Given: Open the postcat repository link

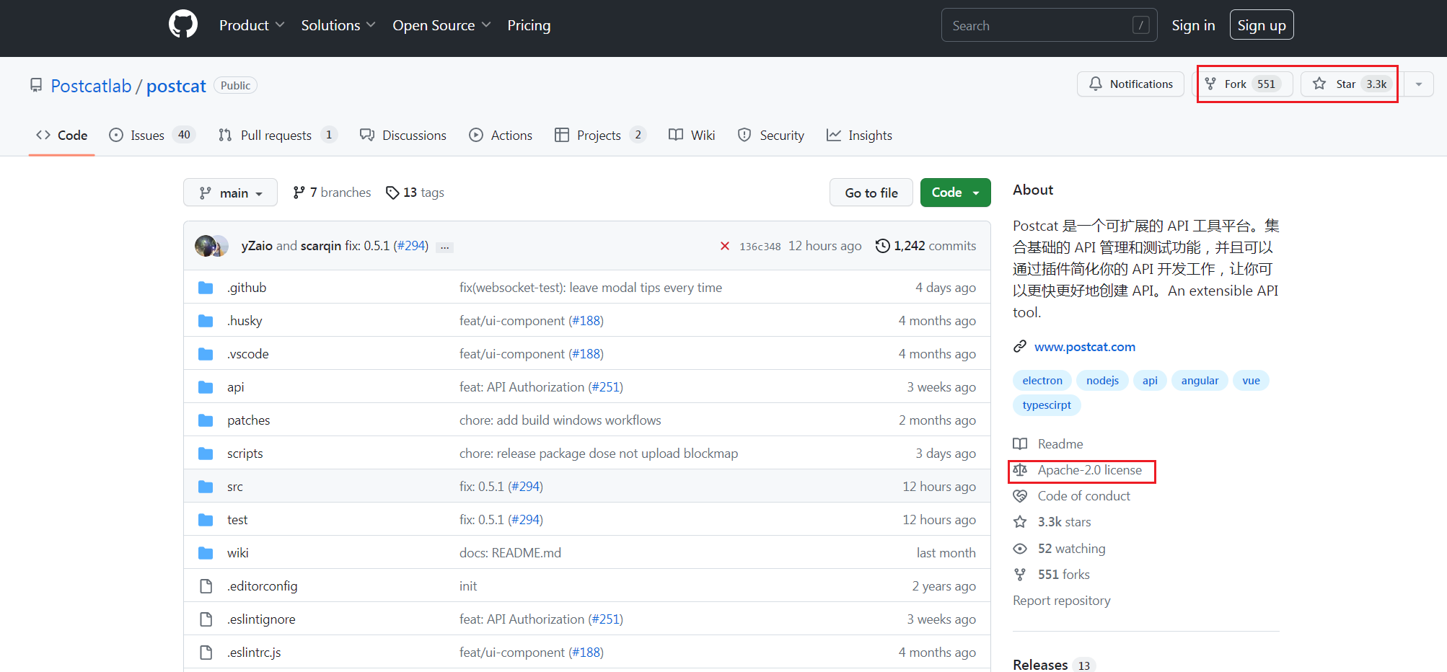Looking at the screenshot, I should pyautogui.click(x=176, y=86).
